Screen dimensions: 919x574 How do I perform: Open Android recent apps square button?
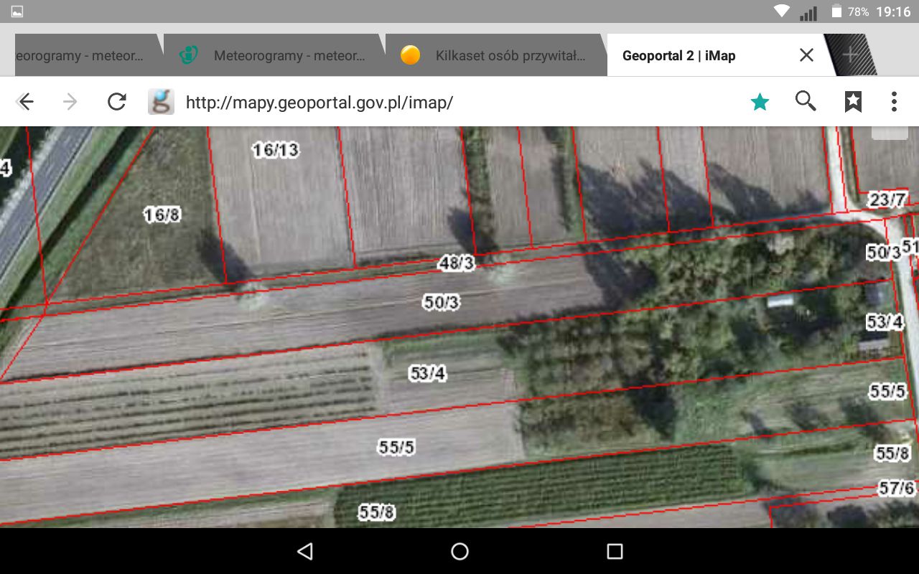coord(615,551)
